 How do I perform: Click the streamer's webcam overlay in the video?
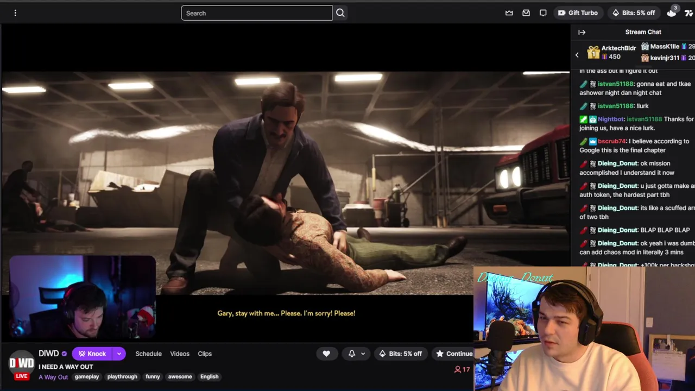pyautogui.click(x=83, y=297)
